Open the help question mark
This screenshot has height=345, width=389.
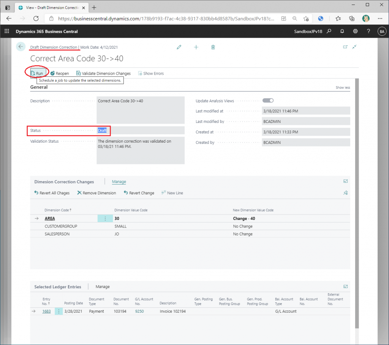click(368, 31)
